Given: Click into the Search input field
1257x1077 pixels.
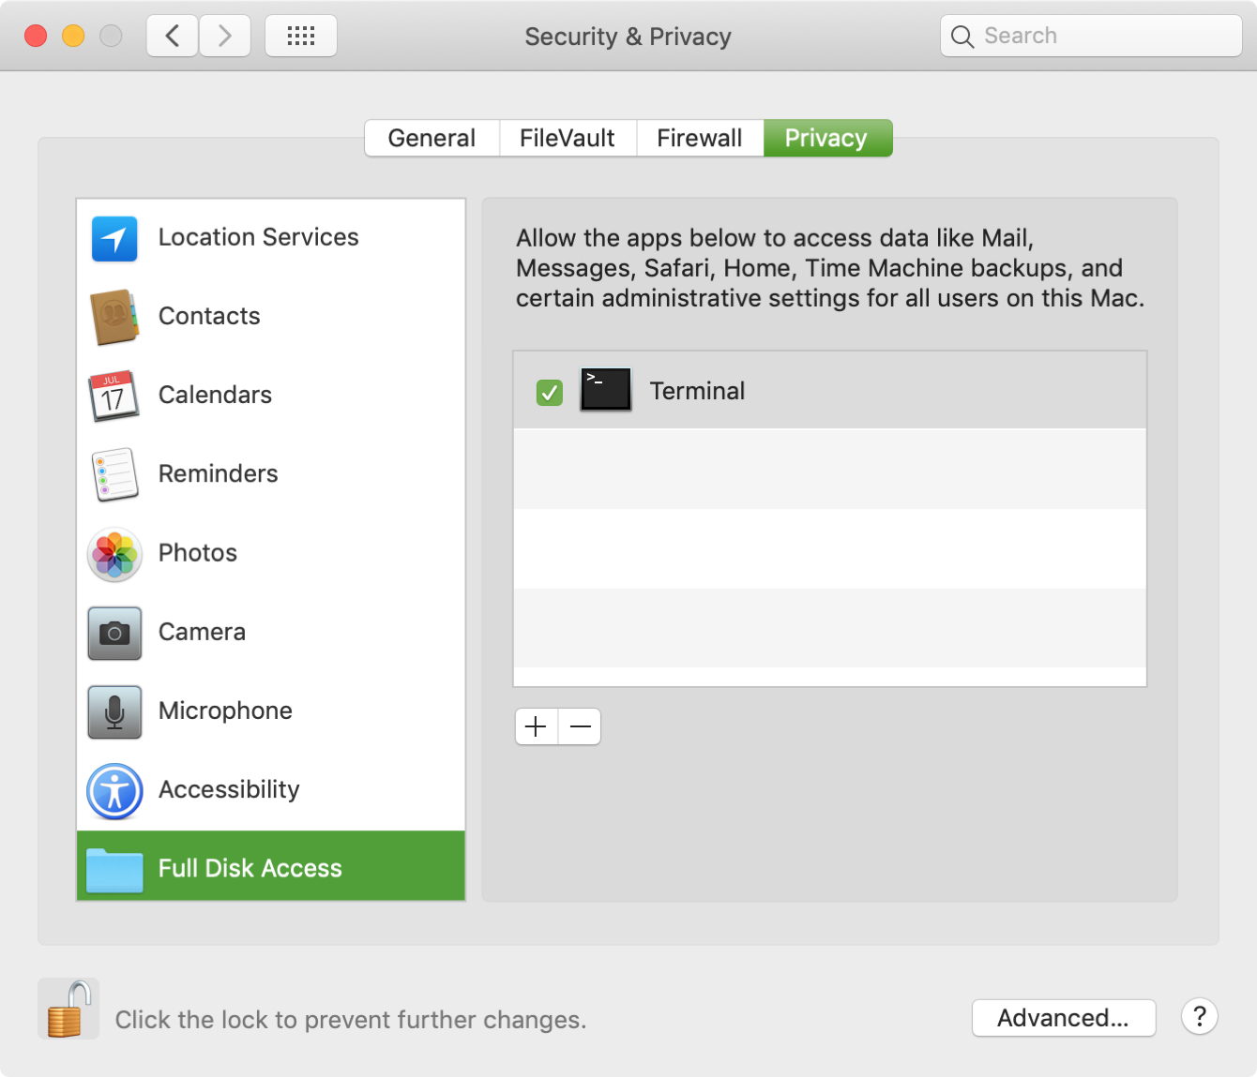Looking at the screenshot, I should point(1092,36).
